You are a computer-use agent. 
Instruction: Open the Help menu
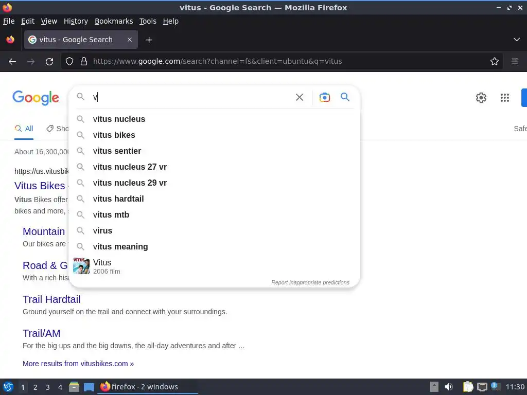(171, 21)
